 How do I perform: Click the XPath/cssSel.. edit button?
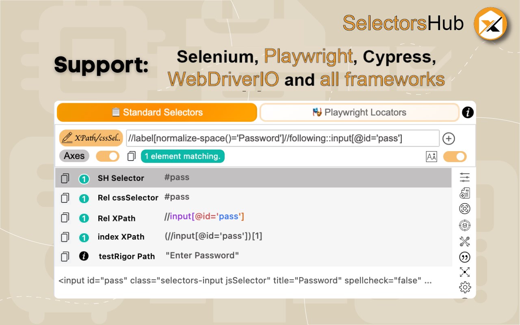click(x=91, y=138)
